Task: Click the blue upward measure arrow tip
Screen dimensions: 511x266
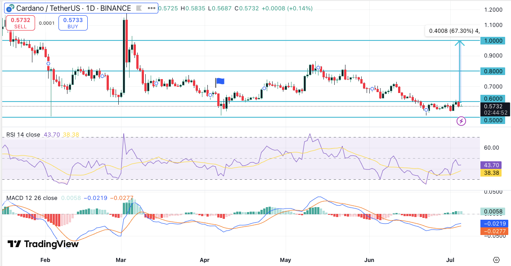Action: [x=460, y=42]
